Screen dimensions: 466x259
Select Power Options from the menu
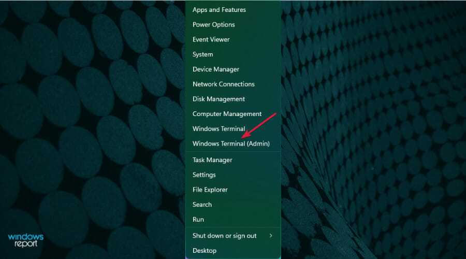(x=213, y=25)
